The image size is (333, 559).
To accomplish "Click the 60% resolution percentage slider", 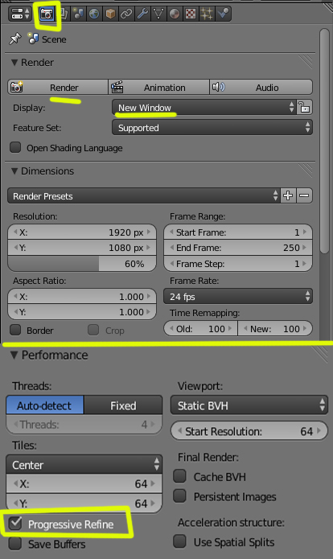I will tap(82, 264).
